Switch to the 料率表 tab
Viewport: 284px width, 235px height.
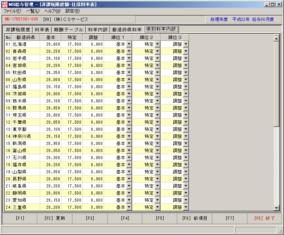coord(42,29)
